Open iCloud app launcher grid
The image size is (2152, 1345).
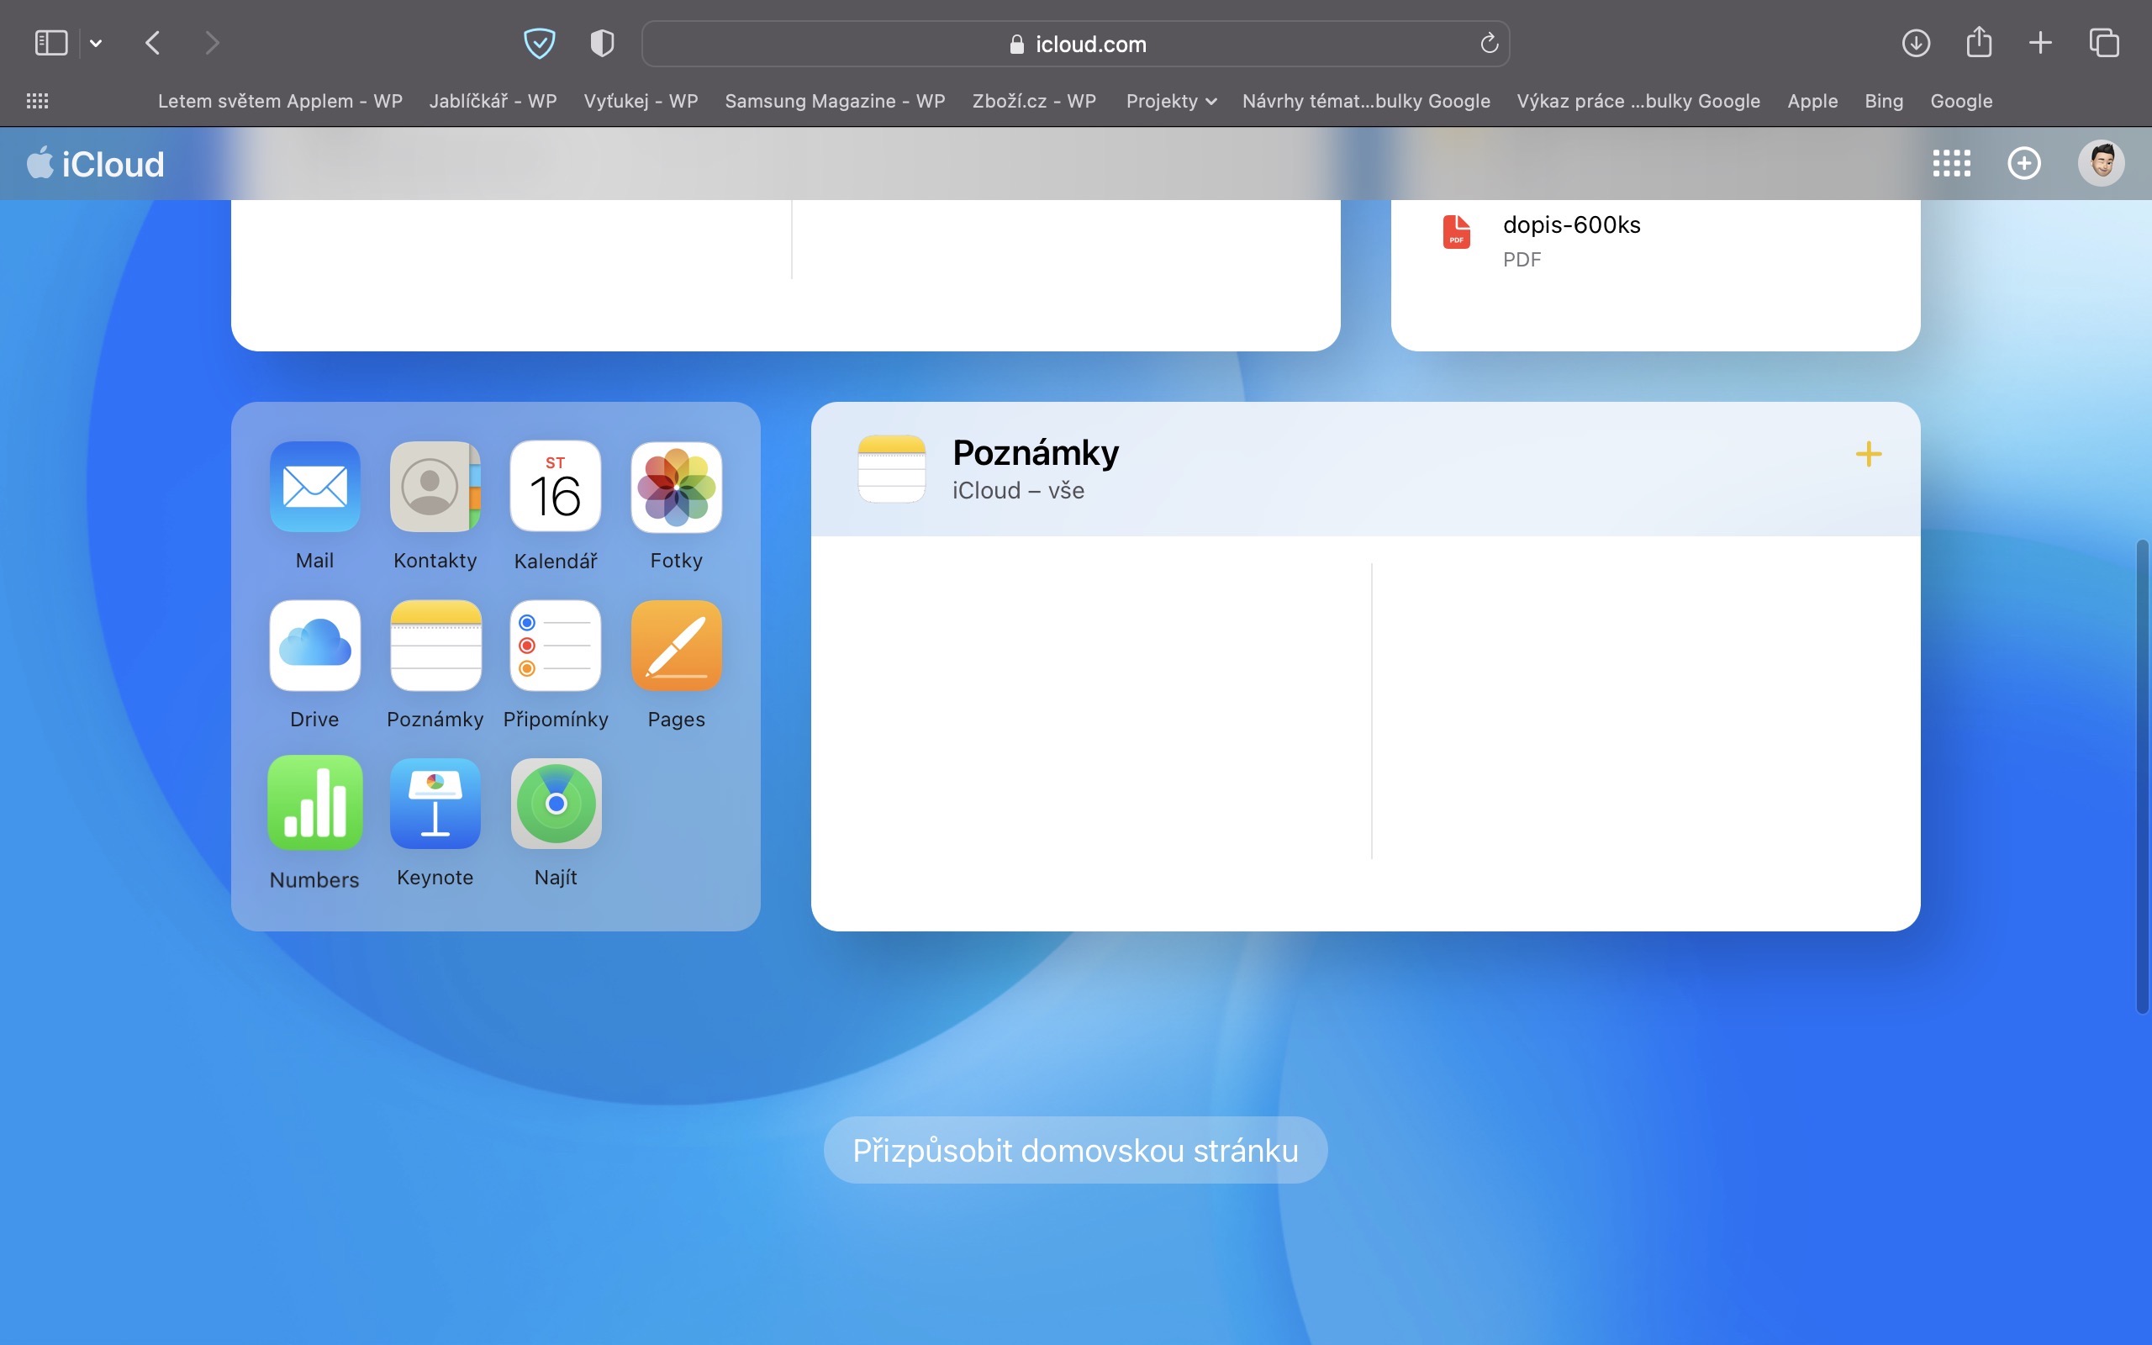point(1951,164)
